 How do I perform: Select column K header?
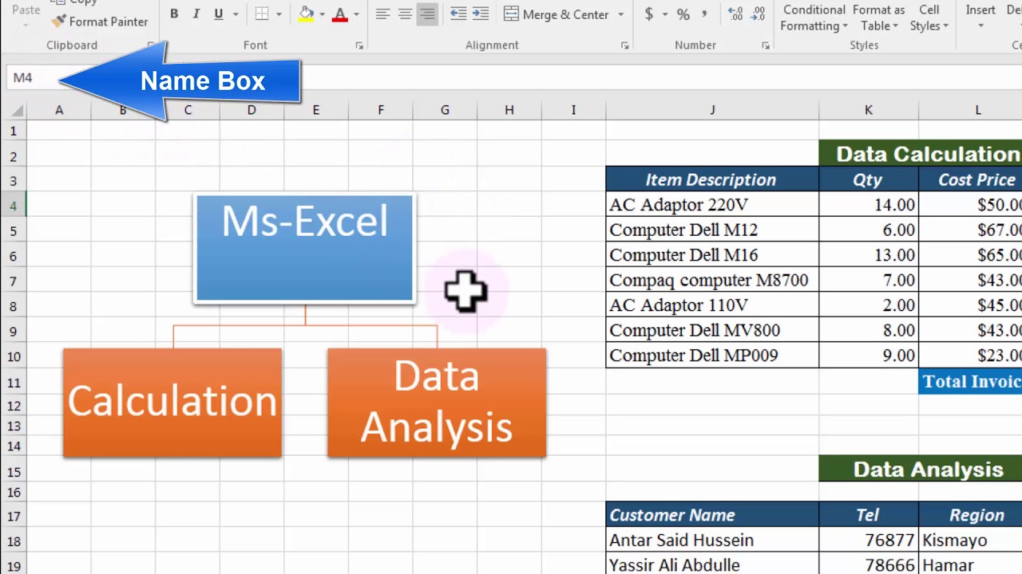point(869,110)
